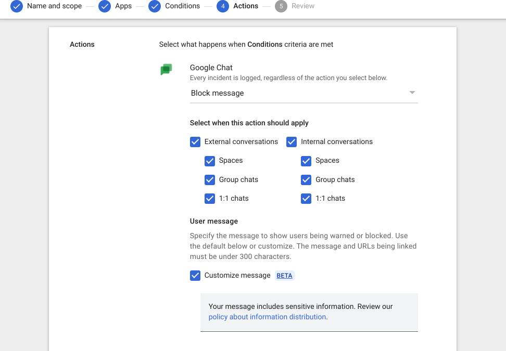The height and width of the screenshot is (351, 506).
Task: Go to the Name and scope step
Action: [x=54, y=6]
